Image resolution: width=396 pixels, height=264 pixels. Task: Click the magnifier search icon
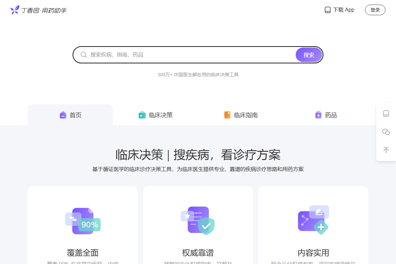tap(83, 54)
